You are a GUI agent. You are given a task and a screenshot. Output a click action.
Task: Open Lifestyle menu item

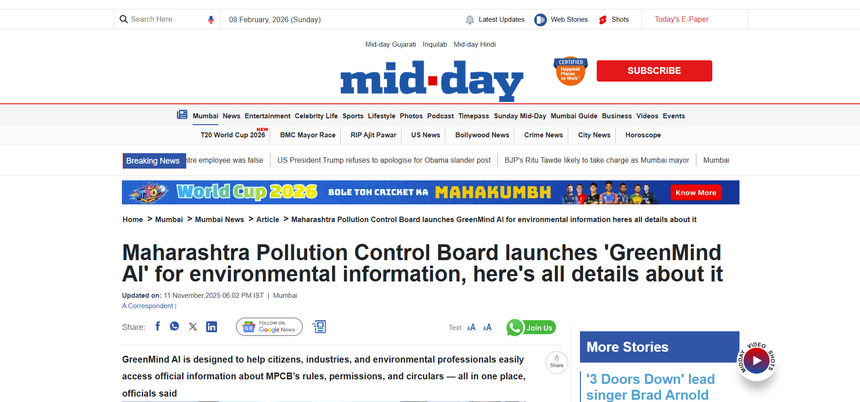coord(382,116)
